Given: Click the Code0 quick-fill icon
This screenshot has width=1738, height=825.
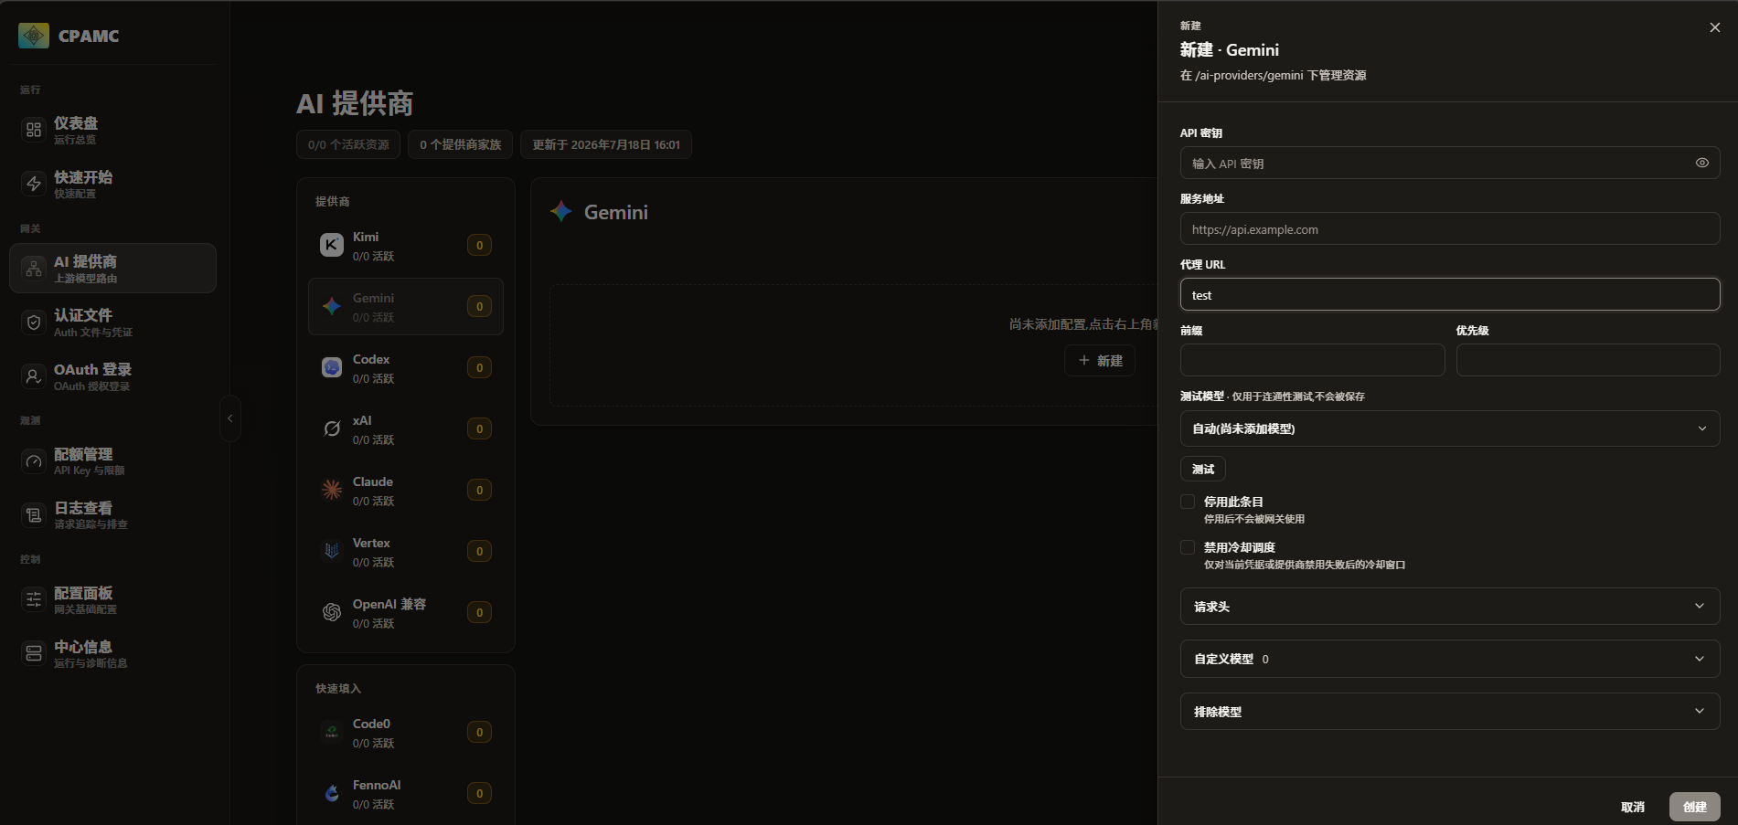Looking at the screenshot, I should [x=332, y=732].
